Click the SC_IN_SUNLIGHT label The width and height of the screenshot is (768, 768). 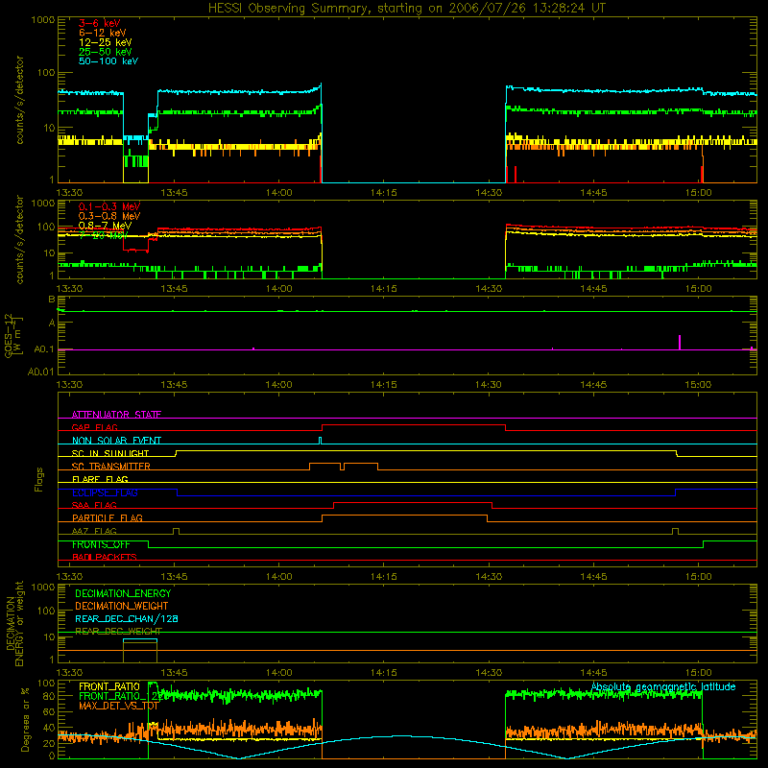click(x=110, y=453)
